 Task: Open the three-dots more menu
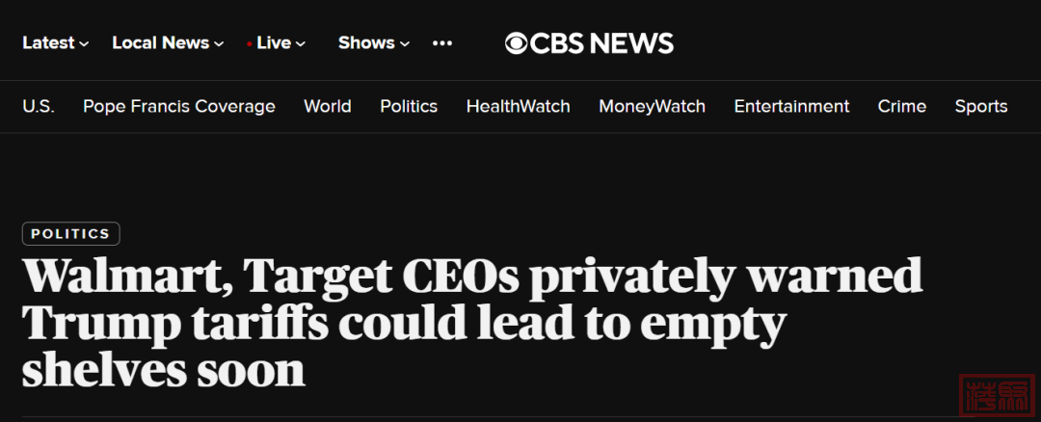click(442, 43)
